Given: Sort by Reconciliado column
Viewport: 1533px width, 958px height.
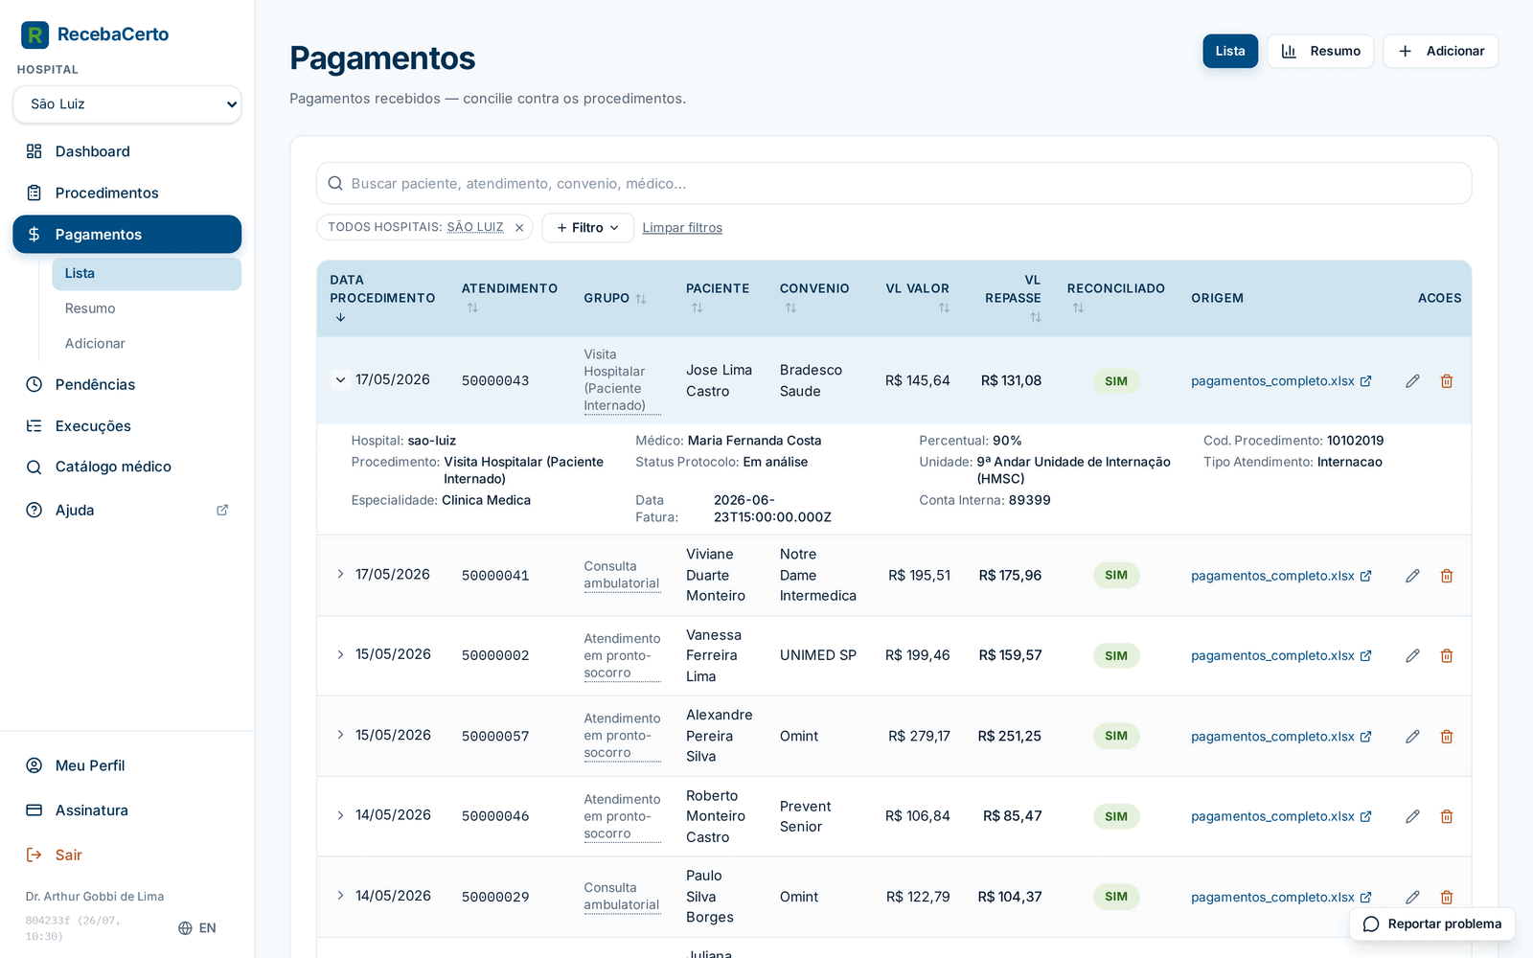Looking at the screenshot, I should [x=1116, y=298].
